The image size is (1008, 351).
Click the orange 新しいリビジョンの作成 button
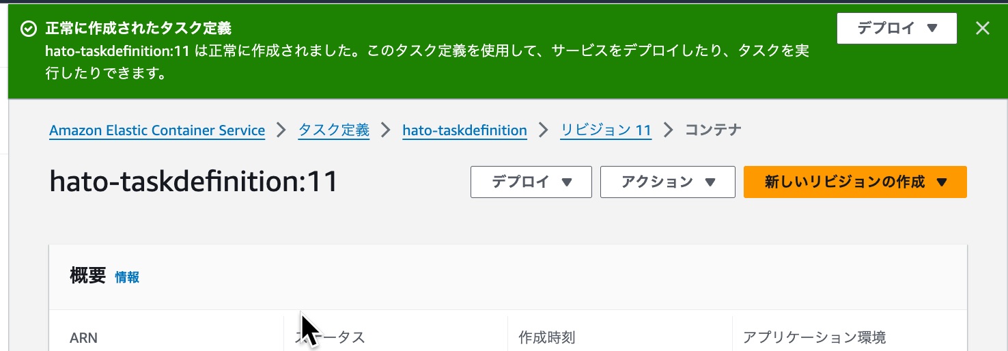pyautogui.click(x=854, y=182)
